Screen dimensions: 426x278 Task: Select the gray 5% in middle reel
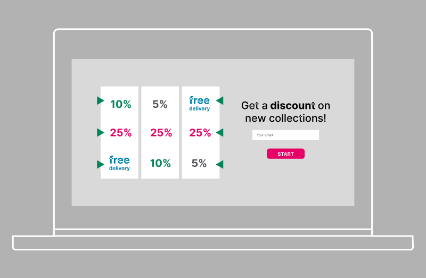[x=160, y=104]
